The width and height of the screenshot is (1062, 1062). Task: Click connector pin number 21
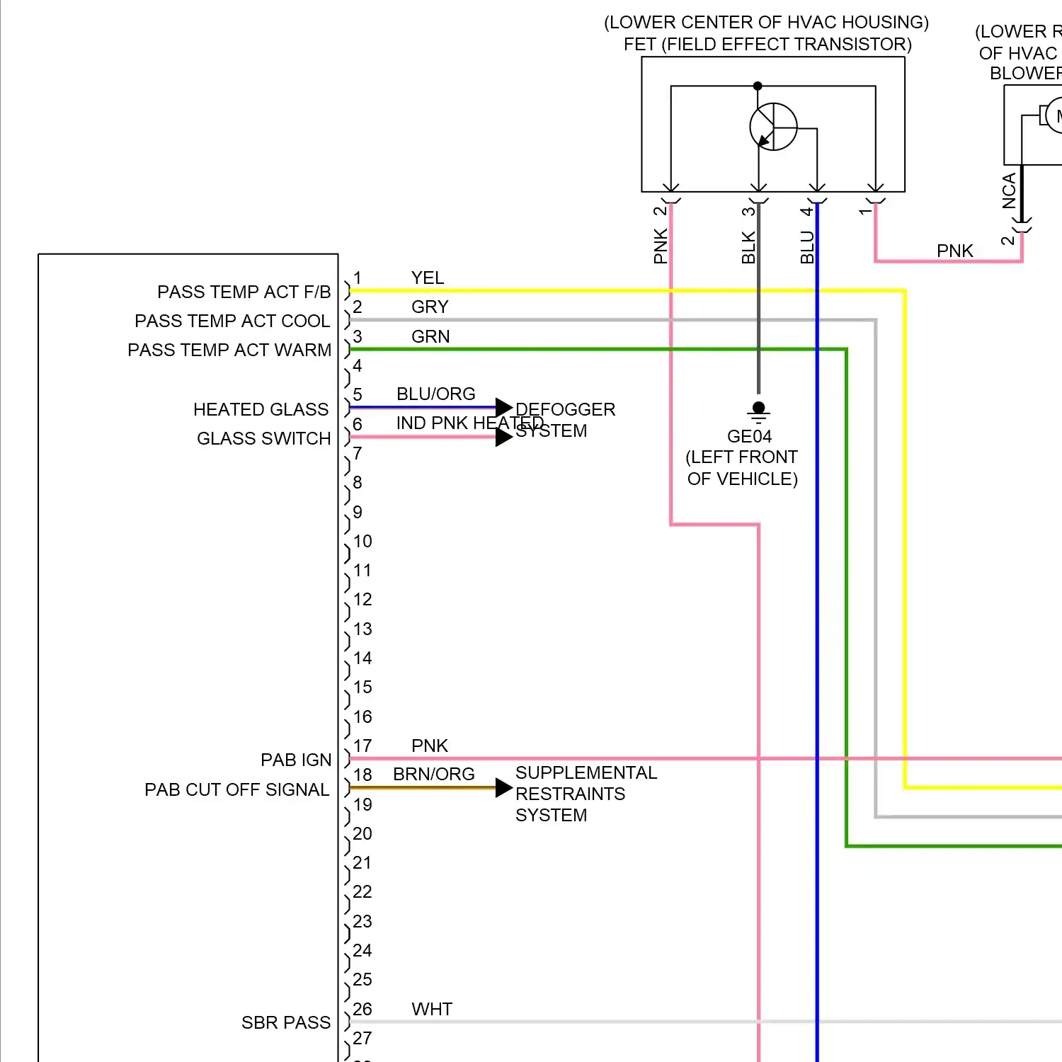click(x=362, y=862)
